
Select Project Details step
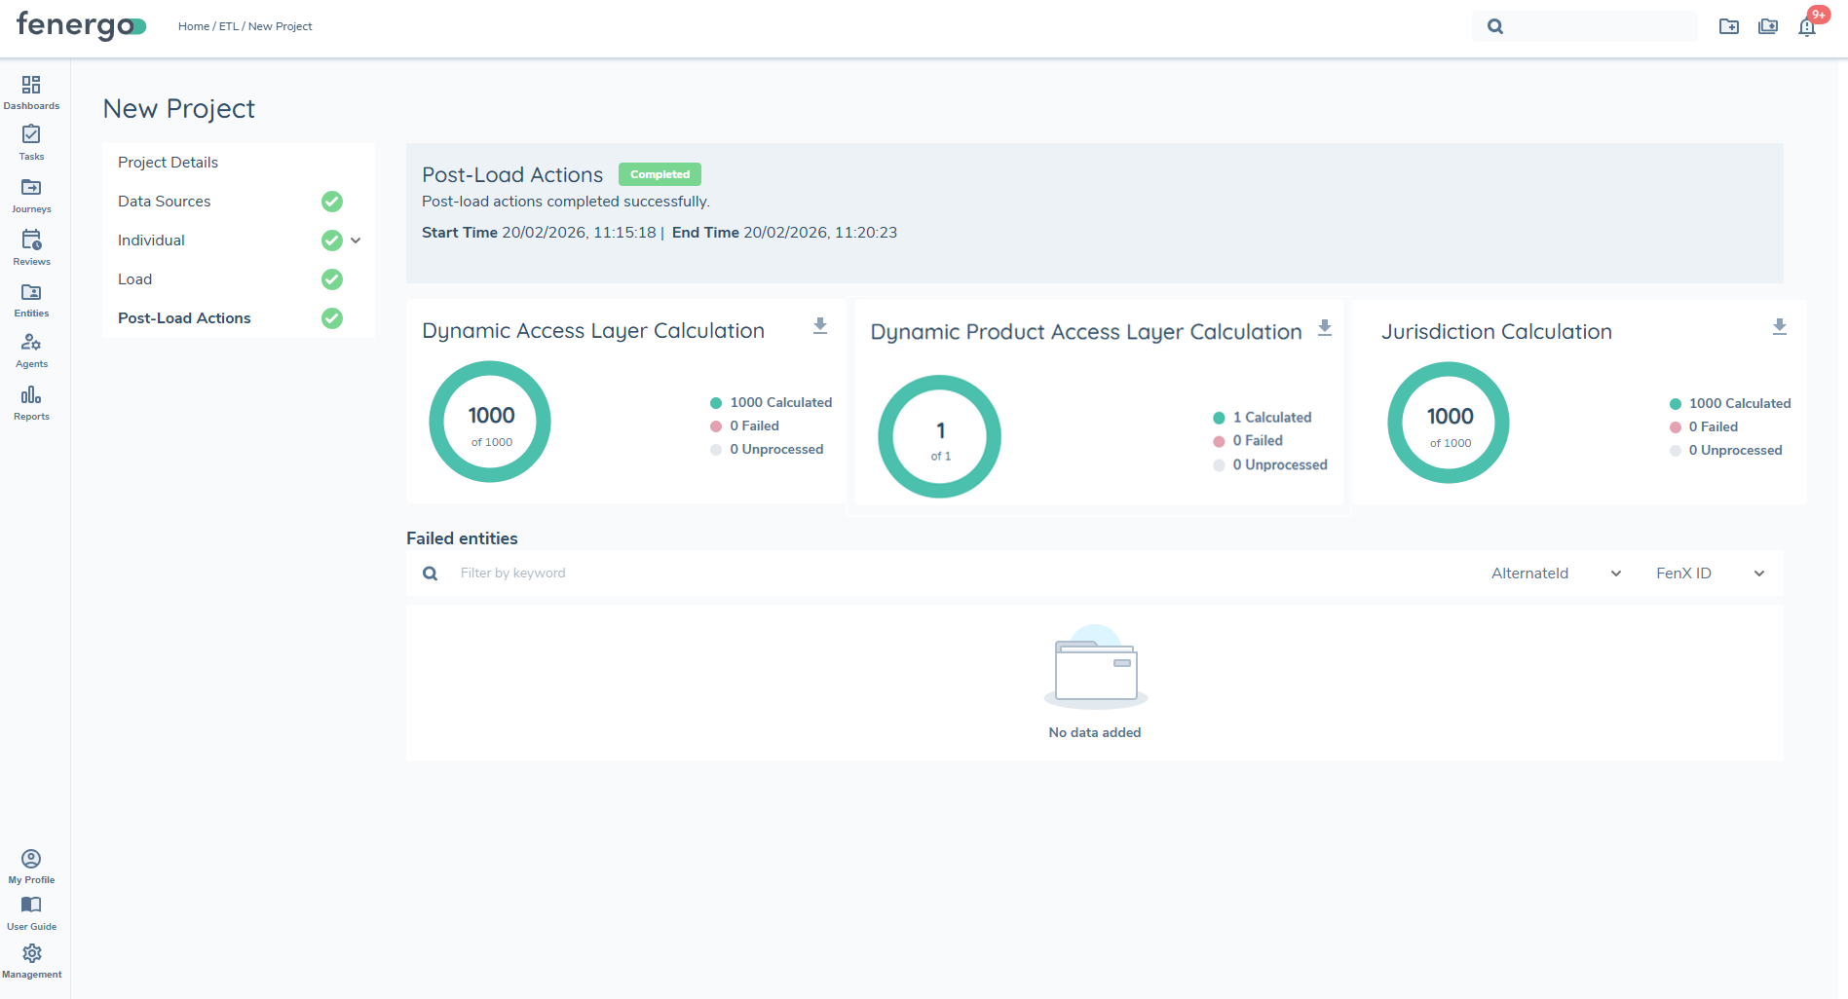pyautogui.click(x=168, y=163)
